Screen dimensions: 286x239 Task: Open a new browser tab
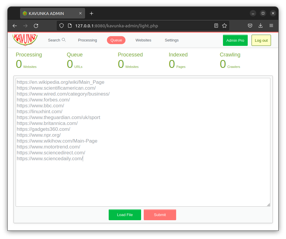pos(91,14)
